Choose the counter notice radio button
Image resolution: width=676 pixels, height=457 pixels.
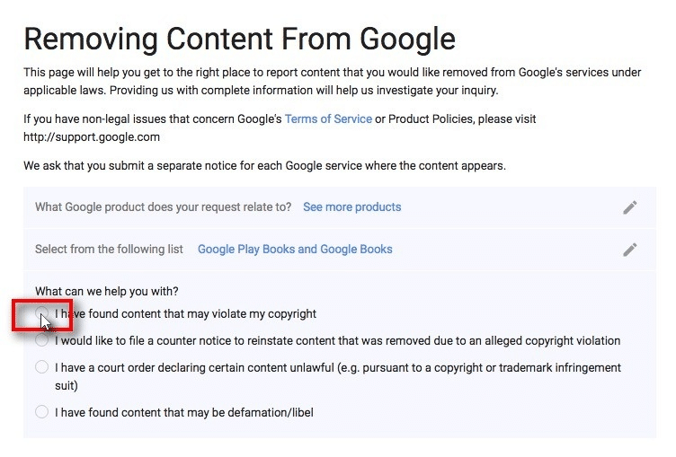coord(42,341)
